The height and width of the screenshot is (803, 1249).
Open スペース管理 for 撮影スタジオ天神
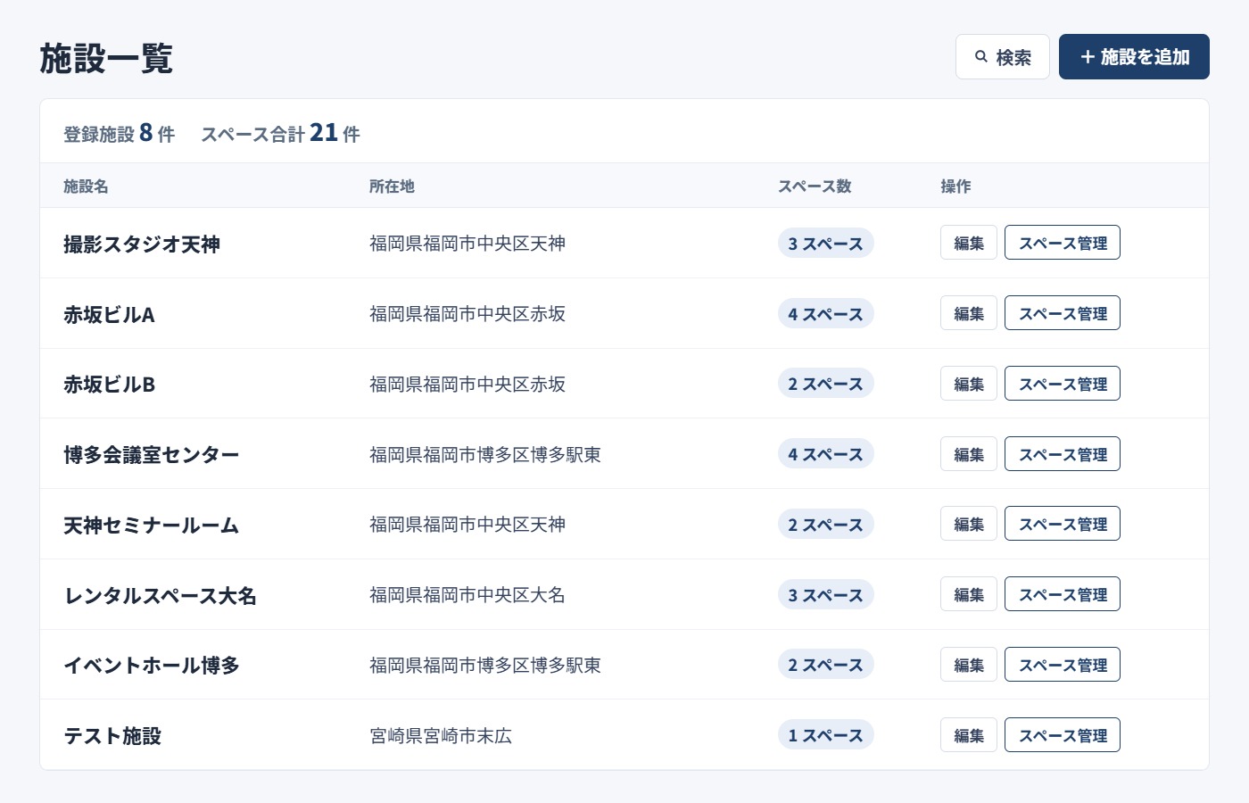click(x=1063, y=243)
